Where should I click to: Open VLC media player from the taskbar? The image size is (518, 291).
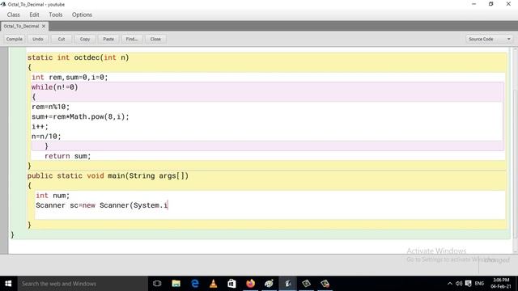tap(214, 284)
